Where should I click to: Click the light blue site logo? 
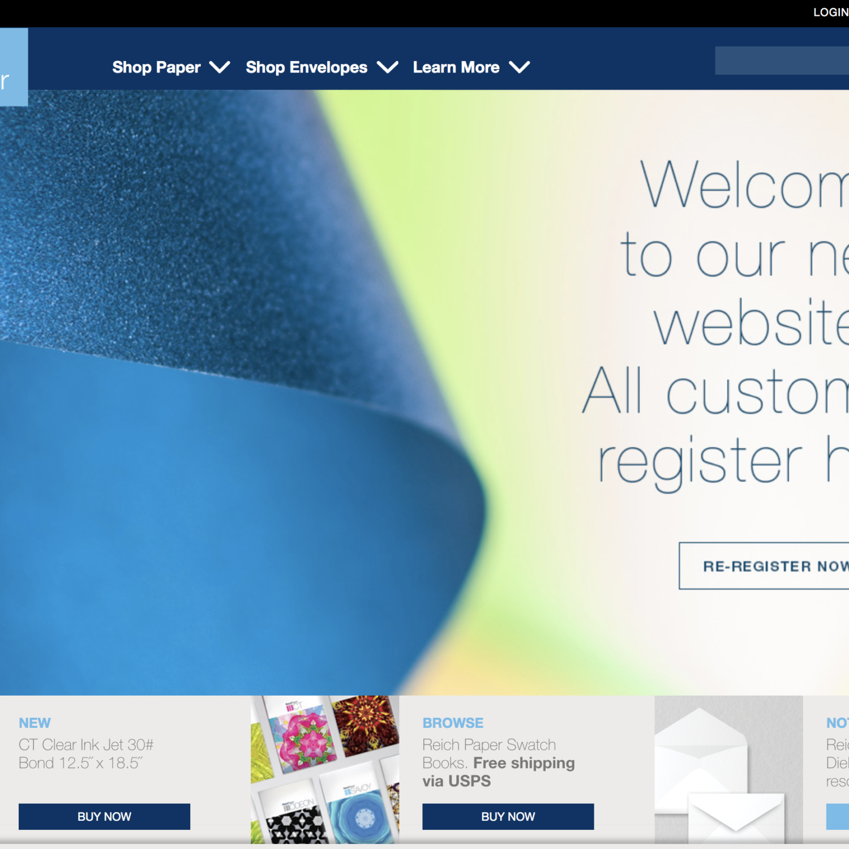click(12, 67)
